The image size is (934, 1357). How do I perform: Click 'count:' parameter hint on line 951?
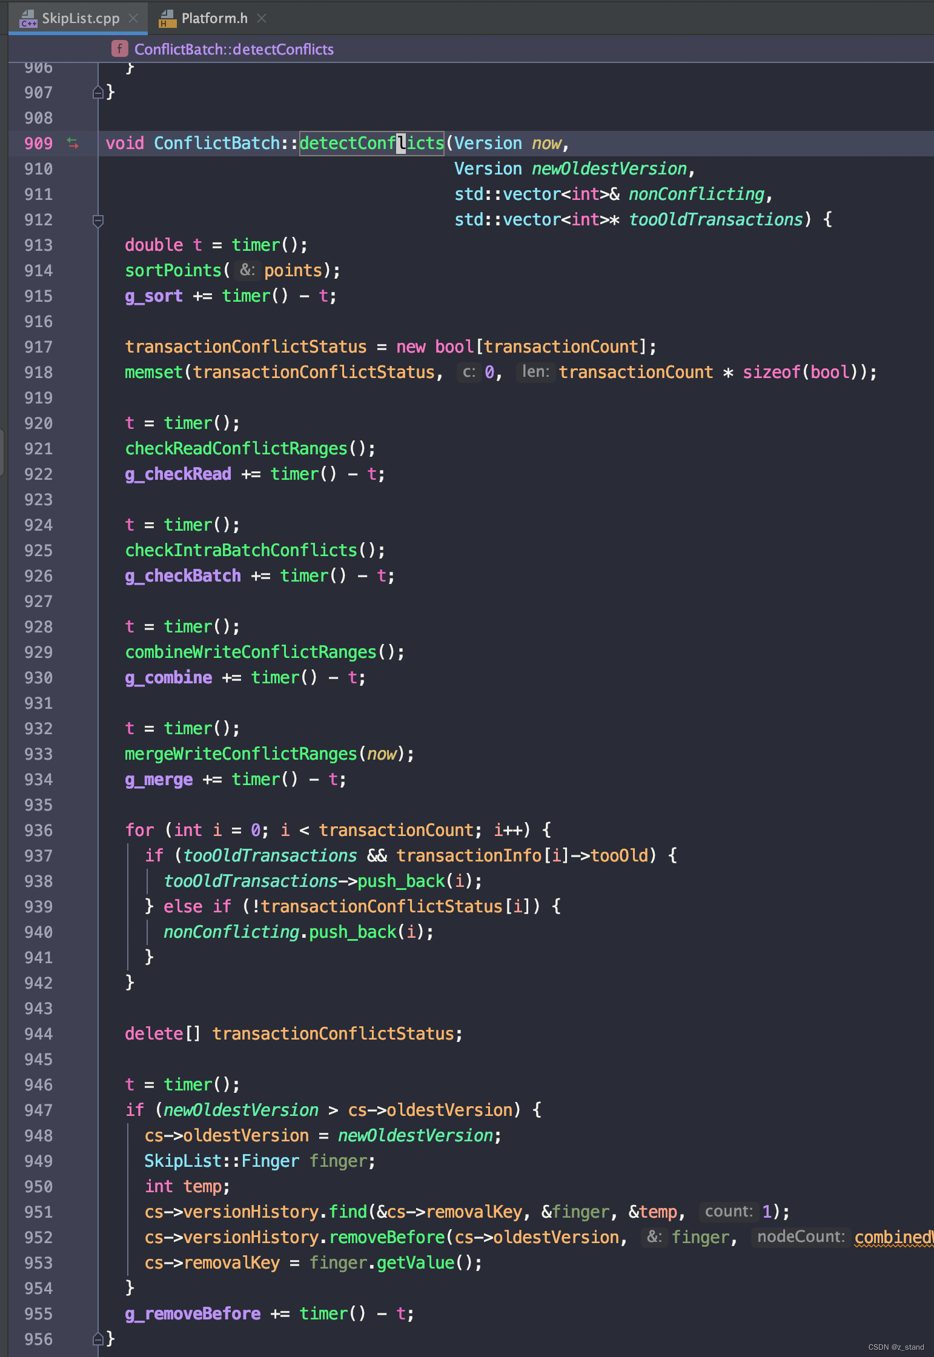(729, 1212)
